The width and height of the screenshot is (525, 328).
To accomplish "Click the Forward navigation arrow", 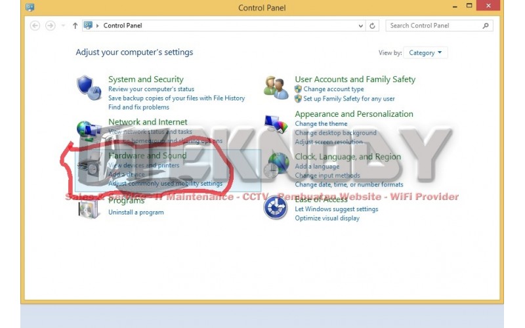I will point(51,26).
